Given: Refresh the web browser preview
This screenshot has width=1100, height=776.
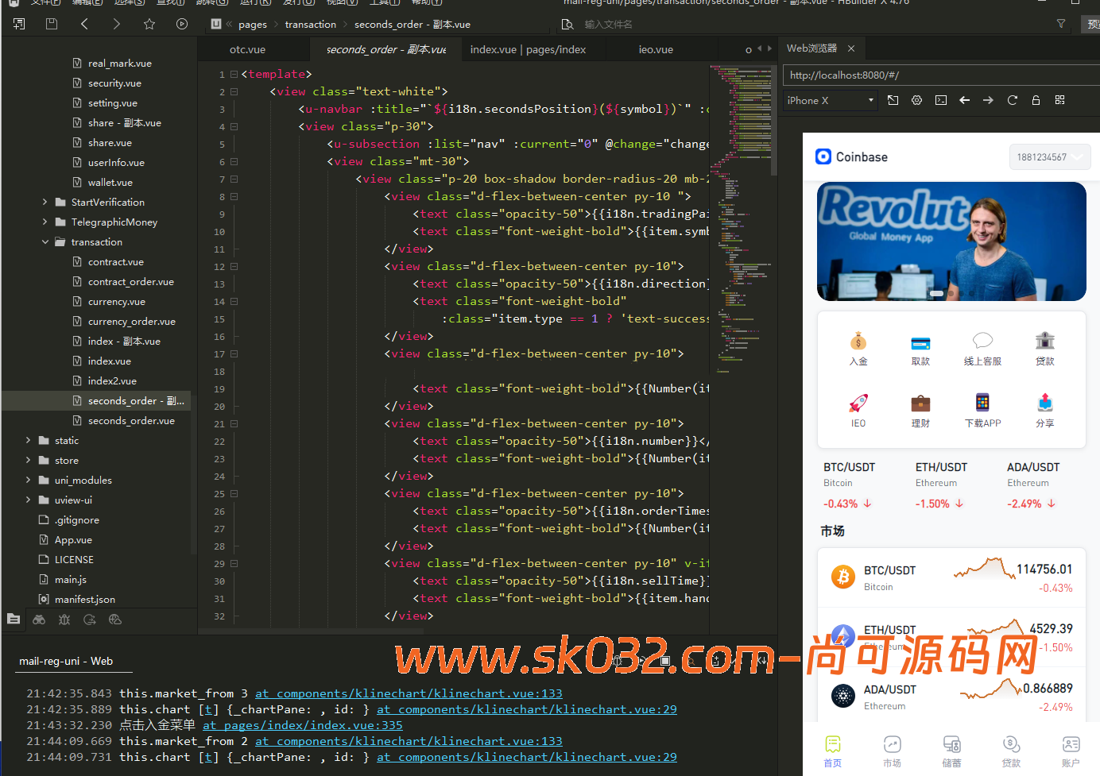Looking at the screenshot, I should point(1012,100).
